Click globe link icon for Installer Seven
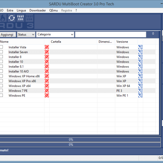 140,52
